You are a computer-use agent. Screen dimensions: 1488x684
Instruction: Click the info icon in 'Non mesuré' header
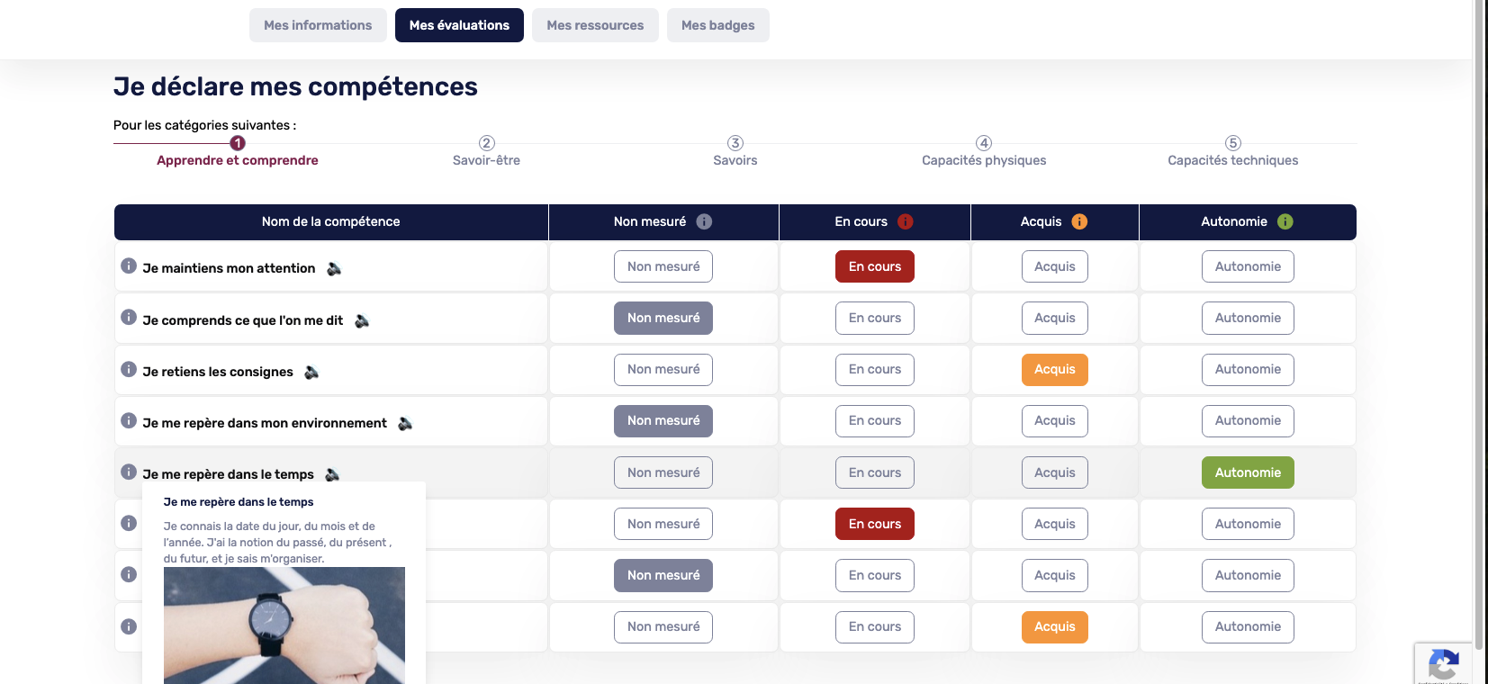point(704,221)
